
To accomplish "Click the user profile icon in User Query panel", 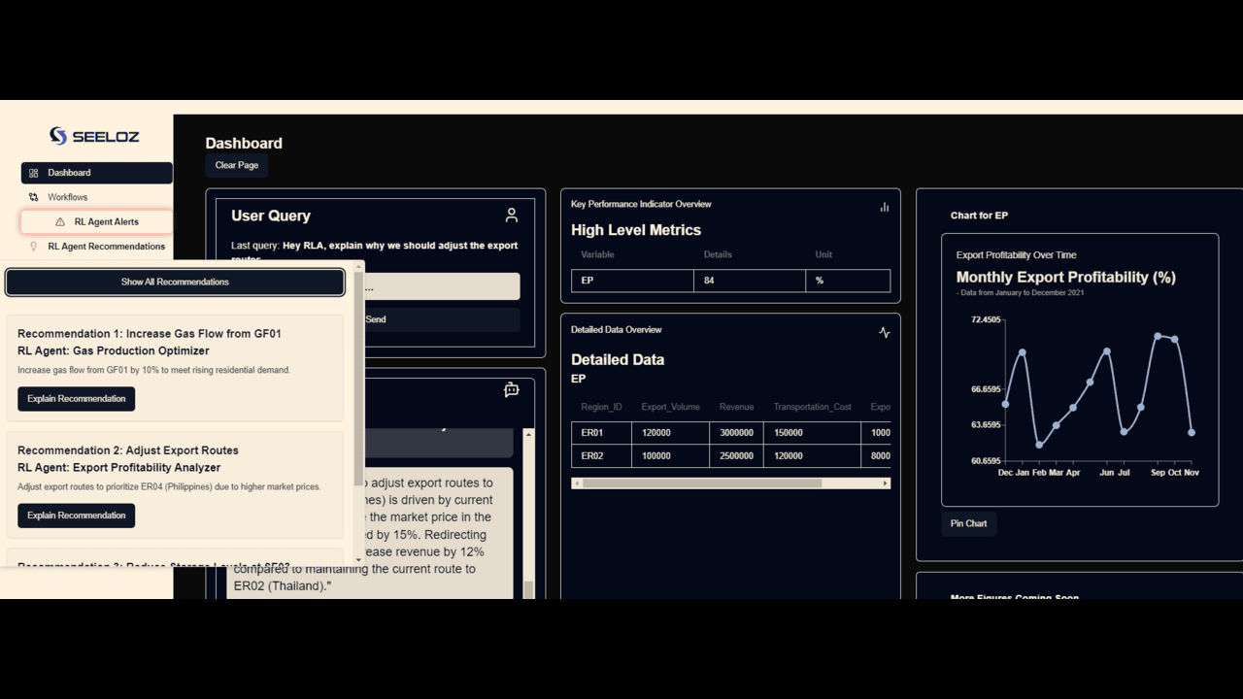I will (512, 216).
